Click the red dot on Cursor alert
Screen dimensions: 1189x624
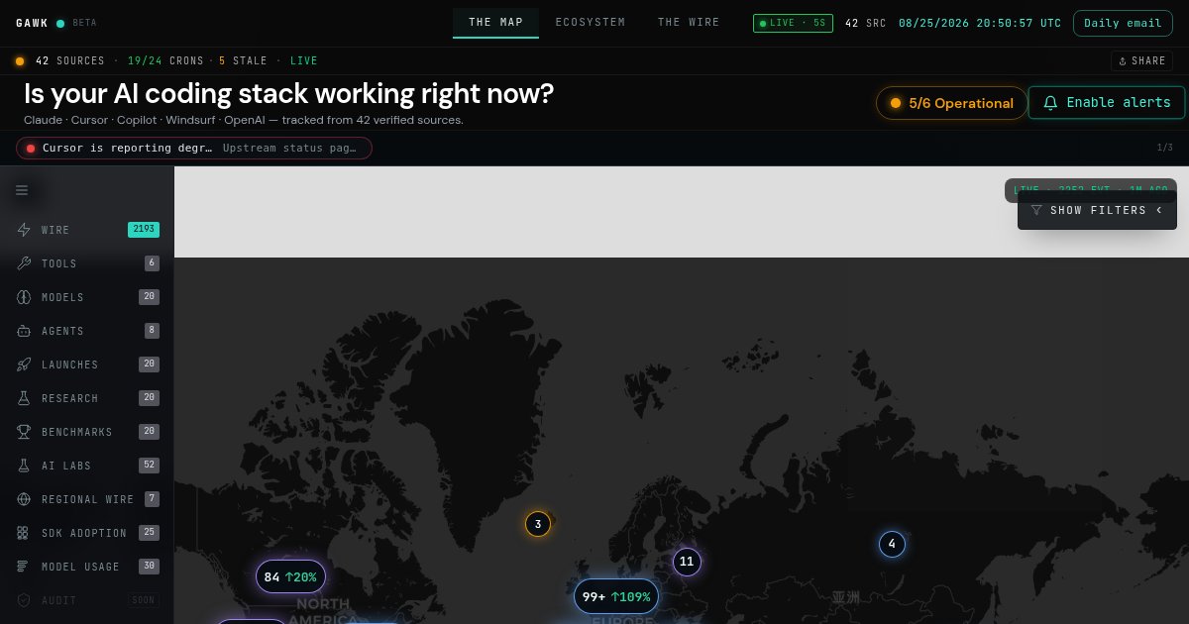coord(31,149)
